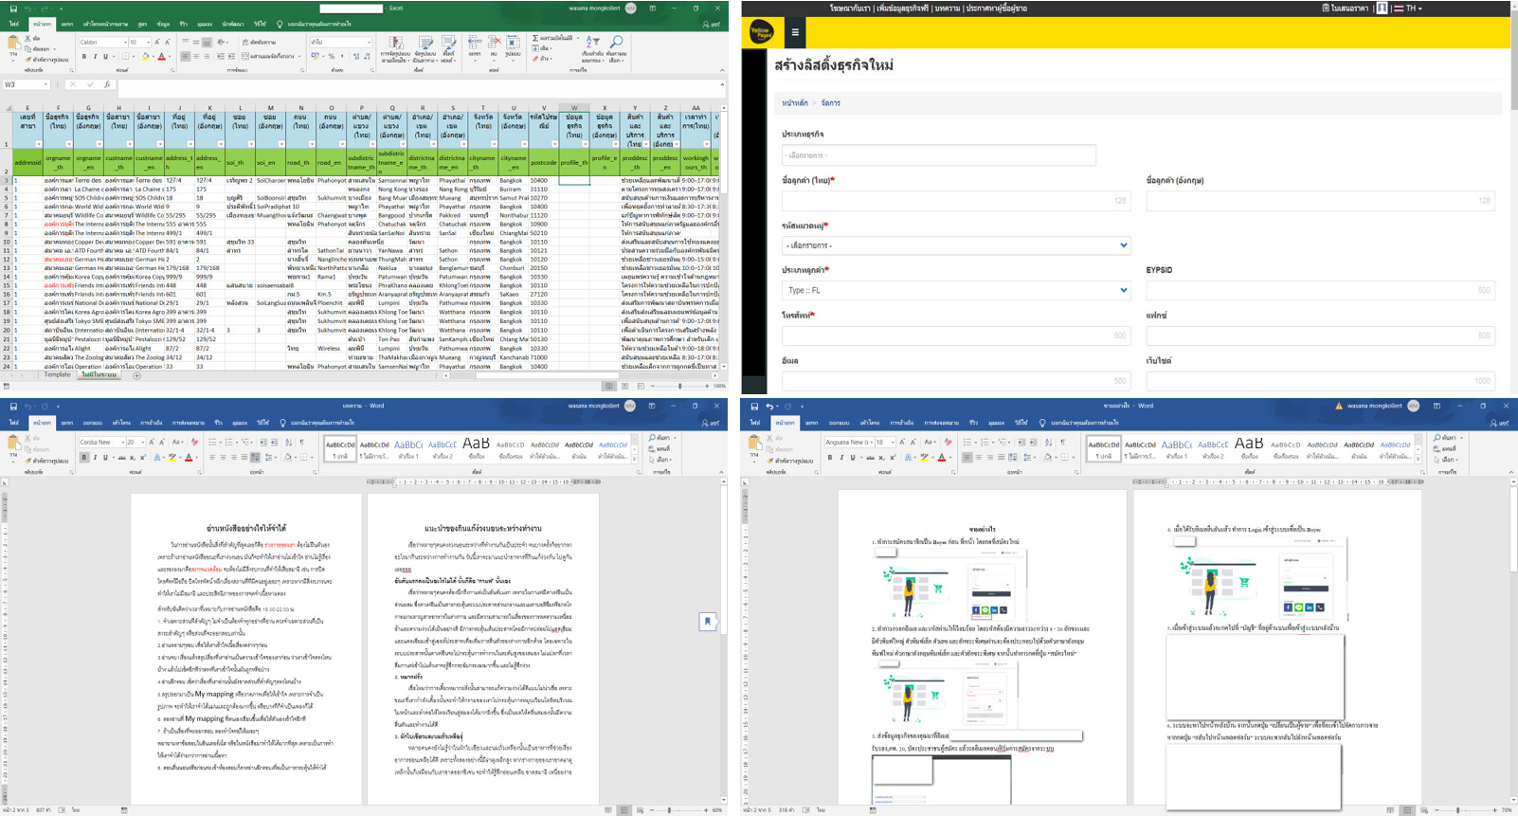Click the Save icon in Excel's title bar
1518x816 pixels.
13,9
